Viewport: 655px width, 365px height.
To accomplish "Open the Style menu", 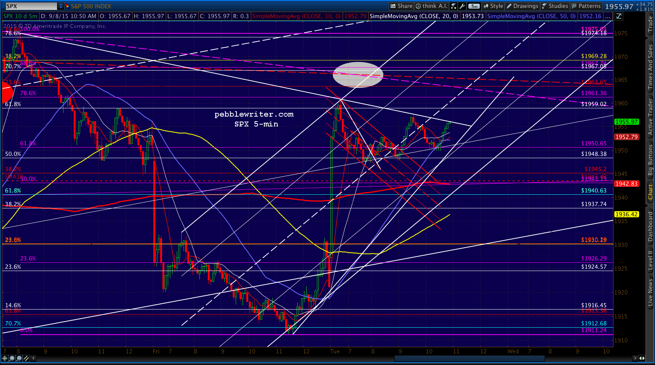I will pos(493,6).
